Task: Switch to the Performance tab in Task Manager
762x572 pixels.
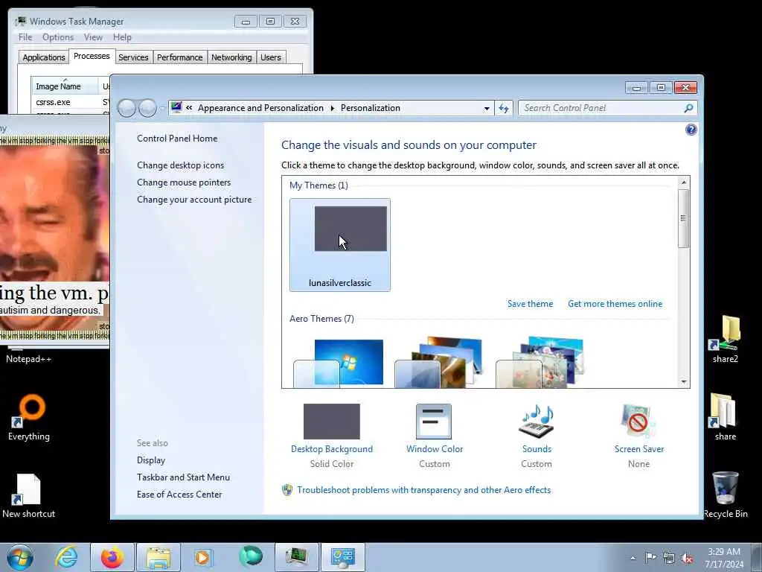Action: click(180, 57)
